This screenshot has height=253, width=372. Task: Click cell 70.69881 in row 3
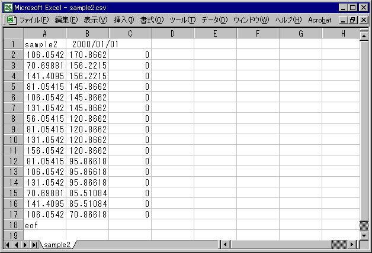(x=44, y=66)
